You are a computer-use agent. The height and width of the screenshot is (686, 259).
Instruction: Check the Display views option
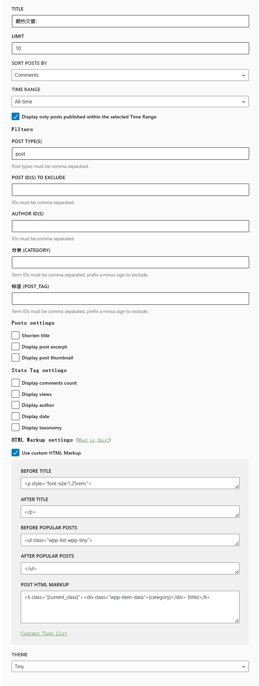tap(16, 394)
